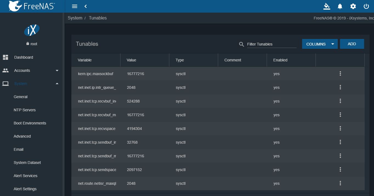Click the System breadcrumb link

click(x=75, y=18)
